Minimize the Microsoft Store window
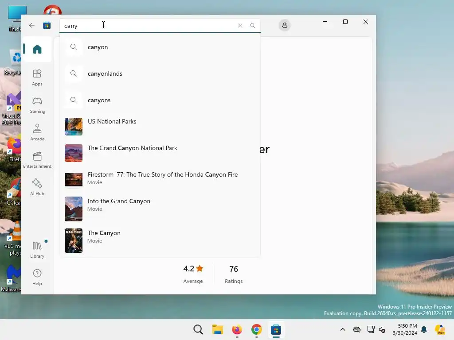Viewport: 454px width, 340px height. click(325, 22)
